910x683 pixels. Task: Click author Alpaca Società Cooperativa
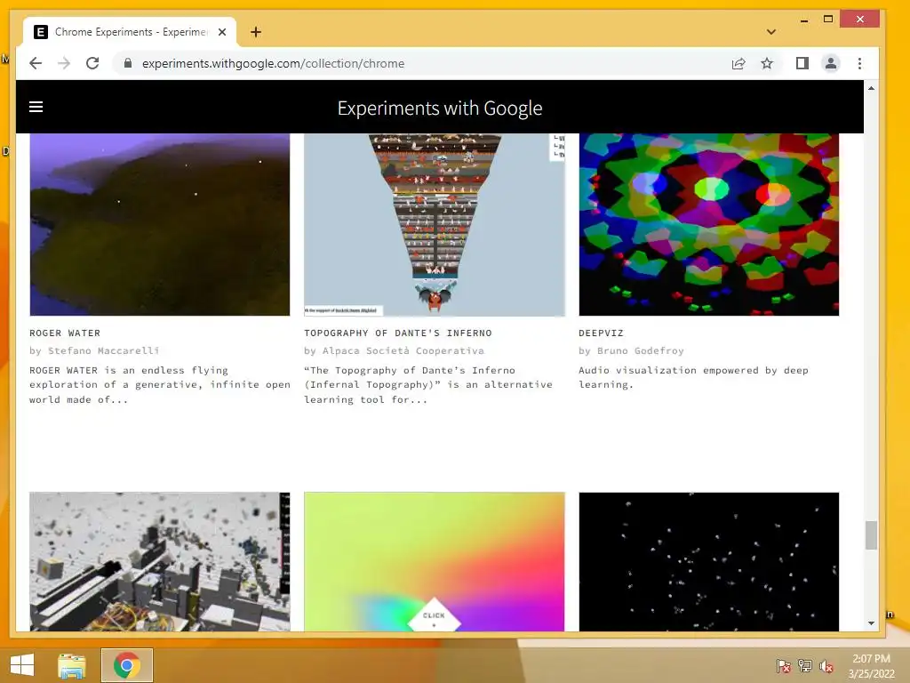point(403,350)
